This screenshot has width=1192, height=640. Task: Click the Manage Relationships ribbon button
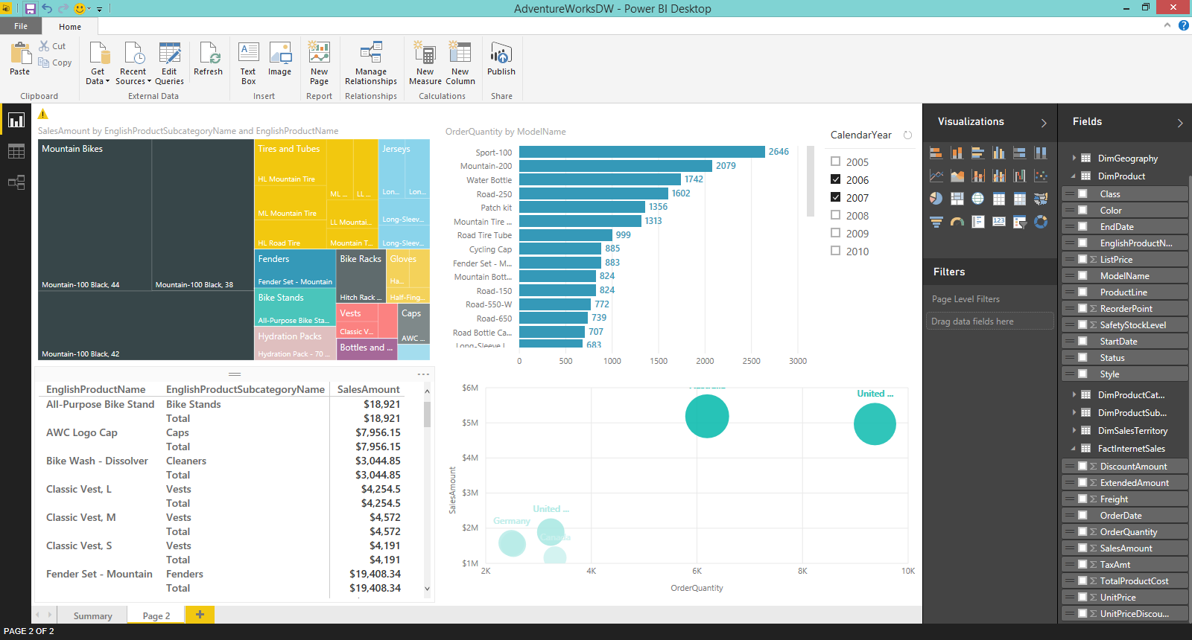370,63
